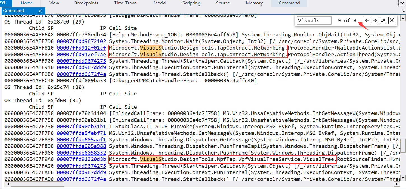Focus the find box containing "Visuals"
This screenshot has height=189, width=406.
click(314, 20)
